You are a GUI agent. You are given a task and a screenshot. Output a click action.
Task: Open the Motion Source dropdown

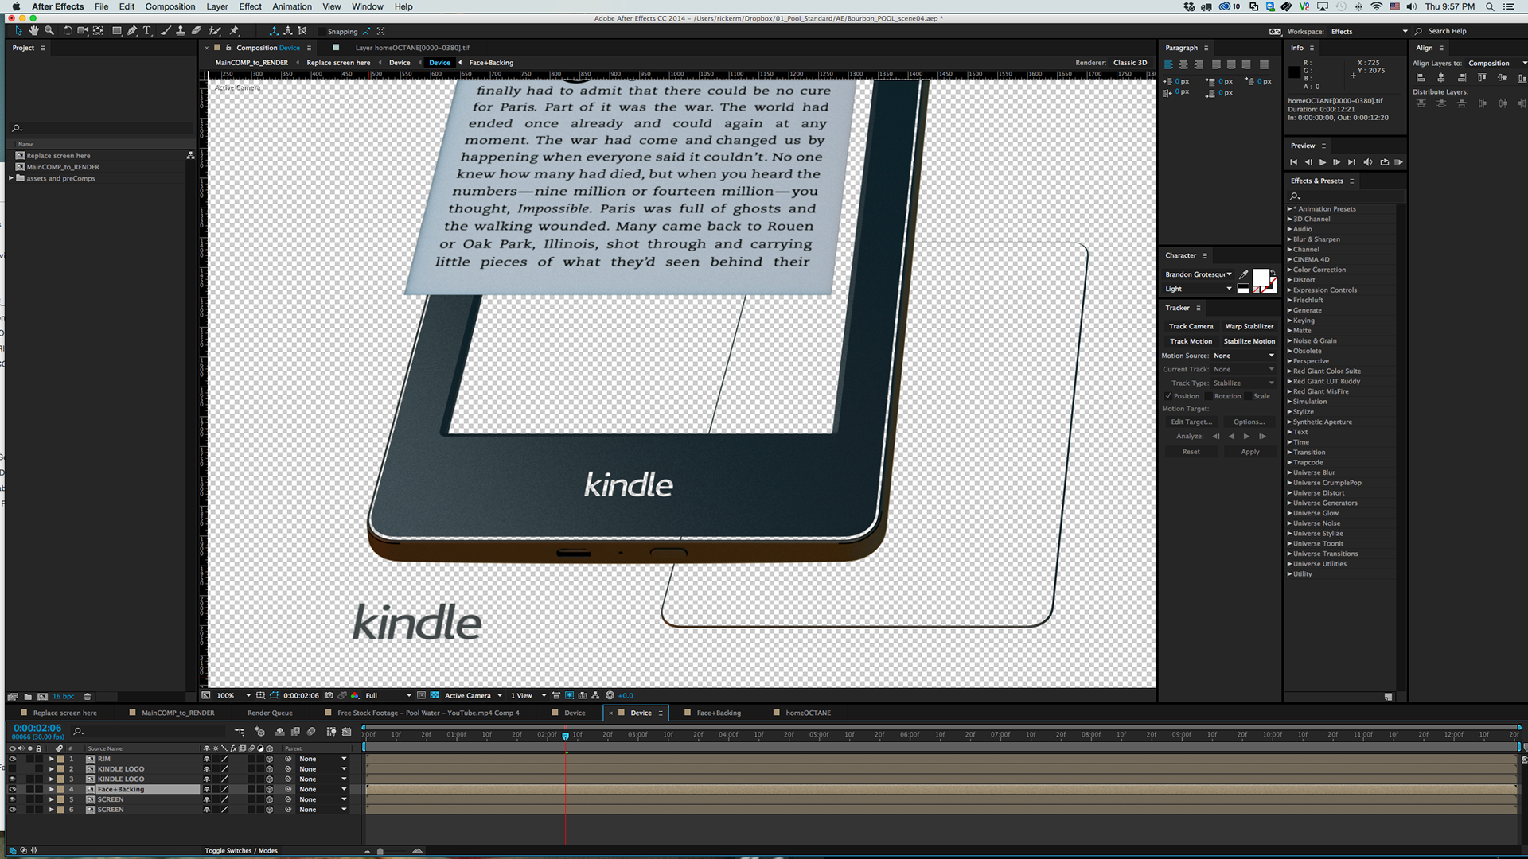[x=1244, y=356]
